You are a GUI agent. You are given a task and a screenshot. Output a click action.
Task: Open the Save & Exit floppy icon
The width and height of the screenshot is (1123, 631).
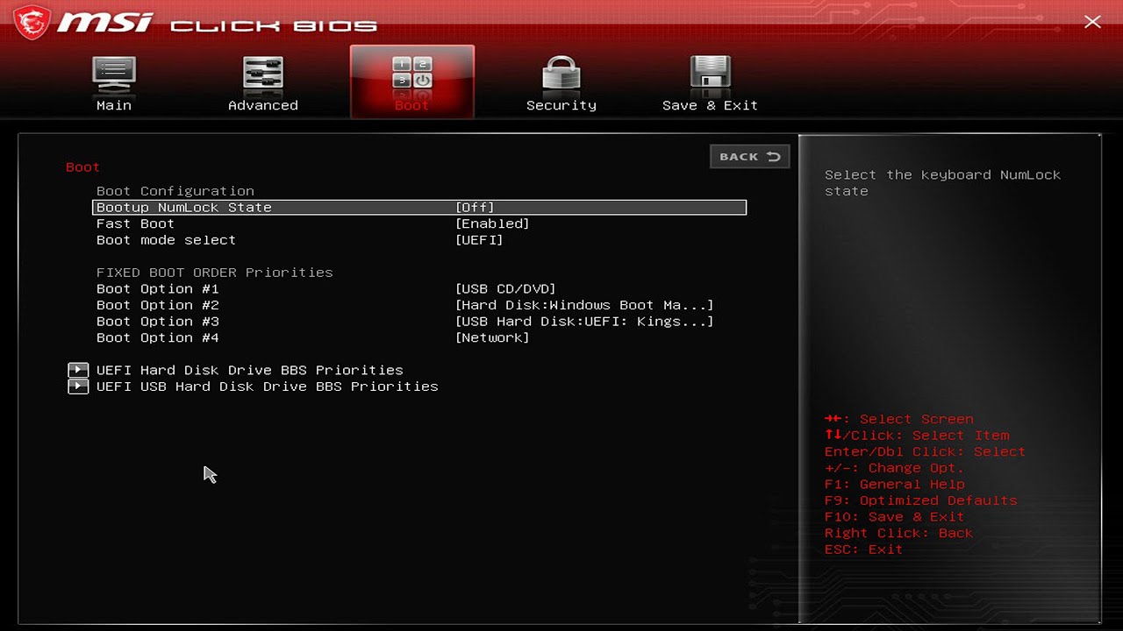click(x=711, y=74)
